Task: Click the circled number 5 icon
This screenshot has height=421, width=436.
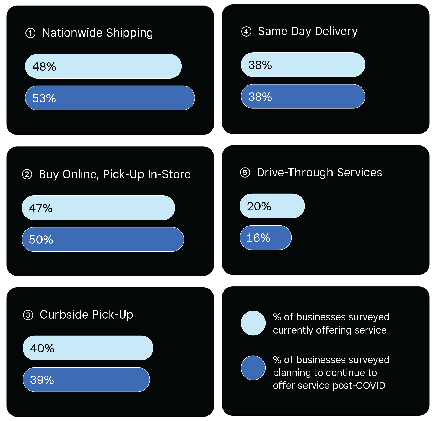Action: (x=245, y=173)
